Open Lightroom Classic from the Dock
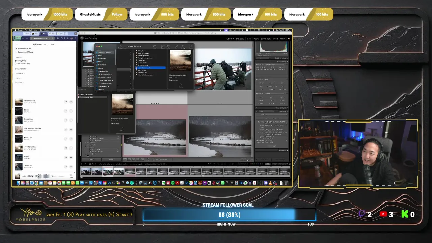Screen dimensions: 432x243 coord(109,183)
